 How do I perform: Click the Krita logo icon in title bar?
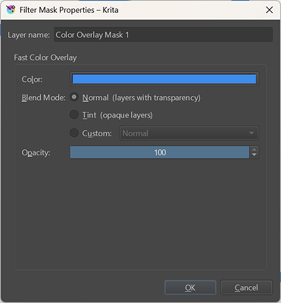[11, 10]
